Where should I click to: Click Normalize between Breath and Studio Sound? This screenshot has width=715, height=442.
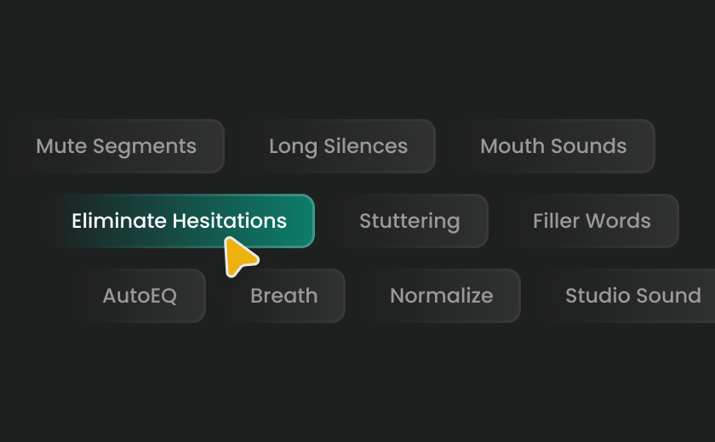point(443,296)
